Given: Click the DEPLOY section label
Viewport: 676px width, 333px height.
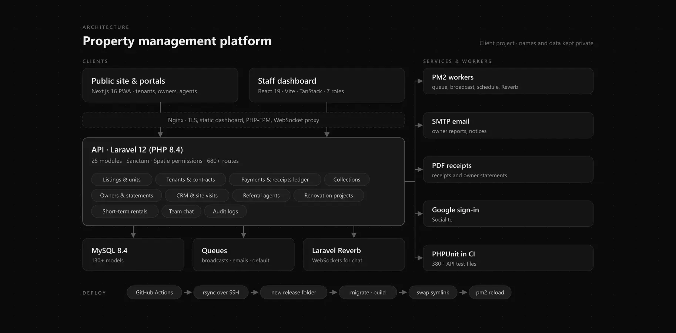Looking at the screenshot, I should 94,293.
